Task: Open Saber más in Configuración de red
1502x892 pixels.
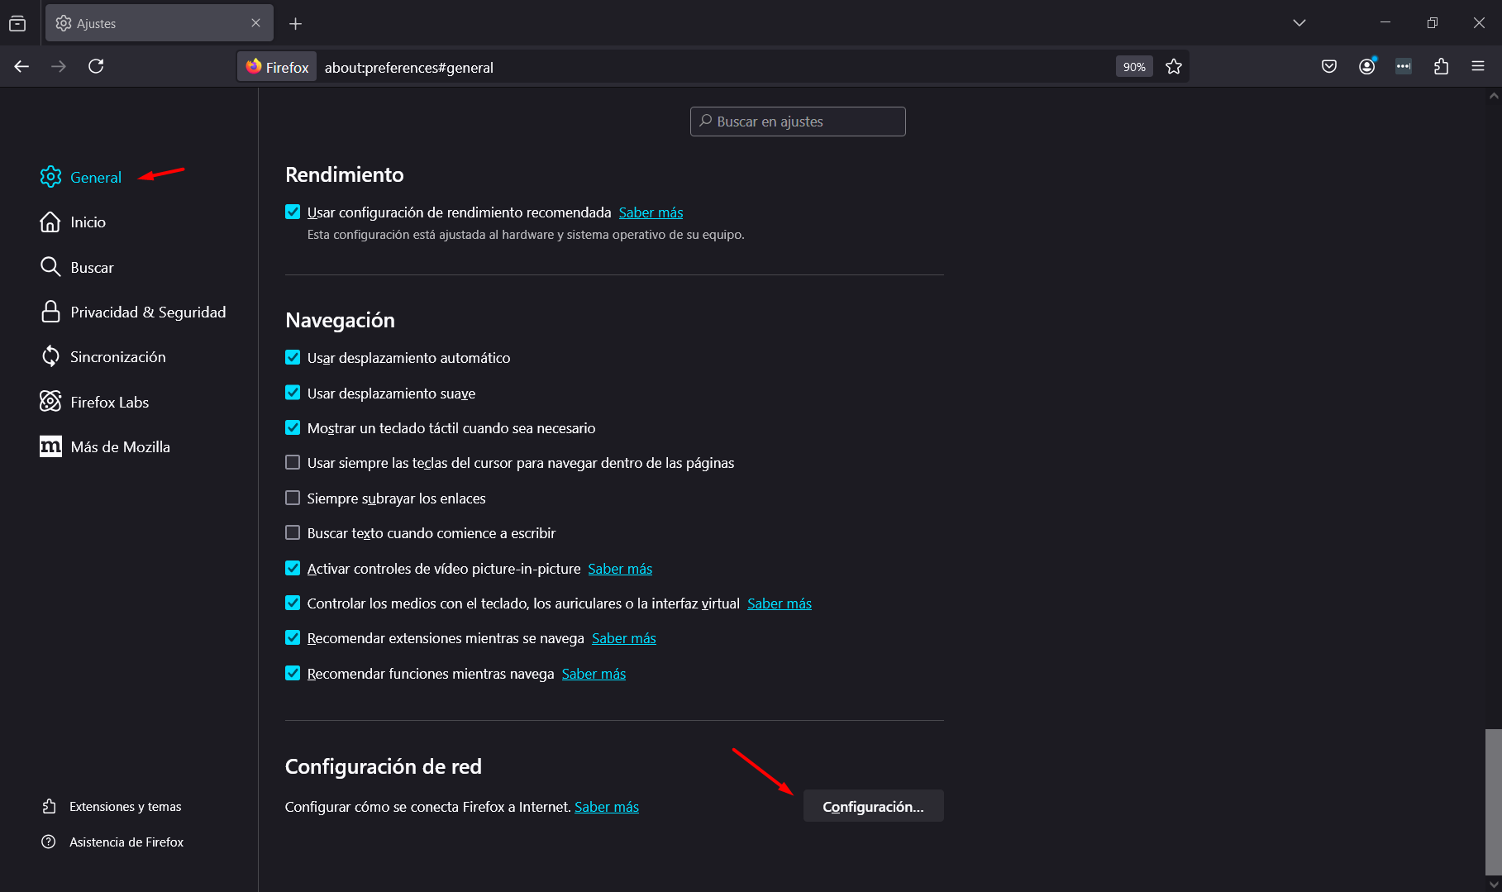Action: coord(607,807)
